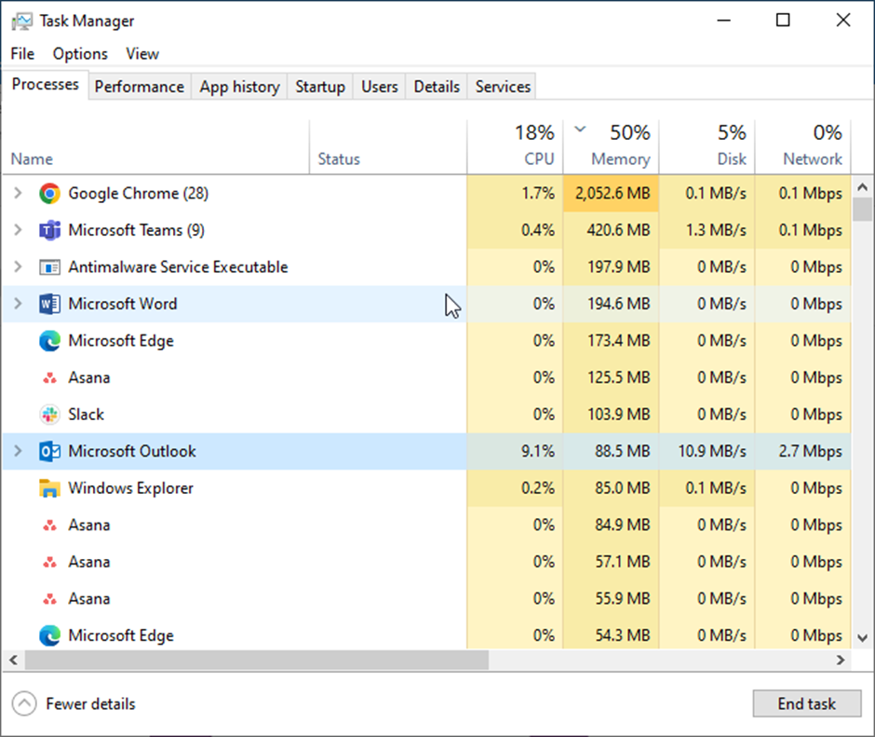Maximize the Task Manager window
The width and height of the screenshot is (875, 737).
(783, 20)
